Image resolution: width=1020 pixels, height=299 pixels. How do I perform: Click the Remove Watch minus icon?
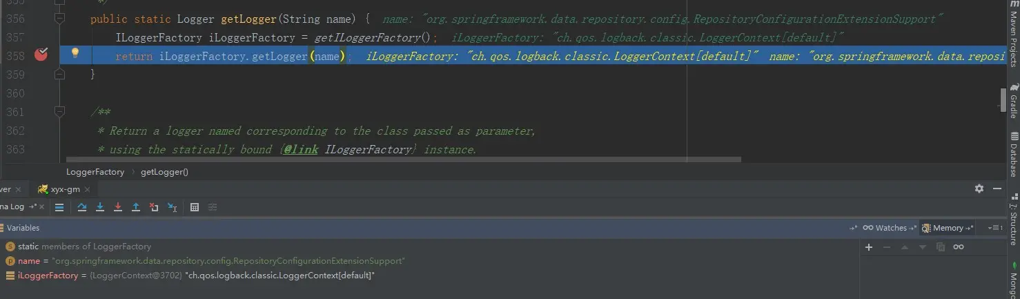click(x=887, y=247)
